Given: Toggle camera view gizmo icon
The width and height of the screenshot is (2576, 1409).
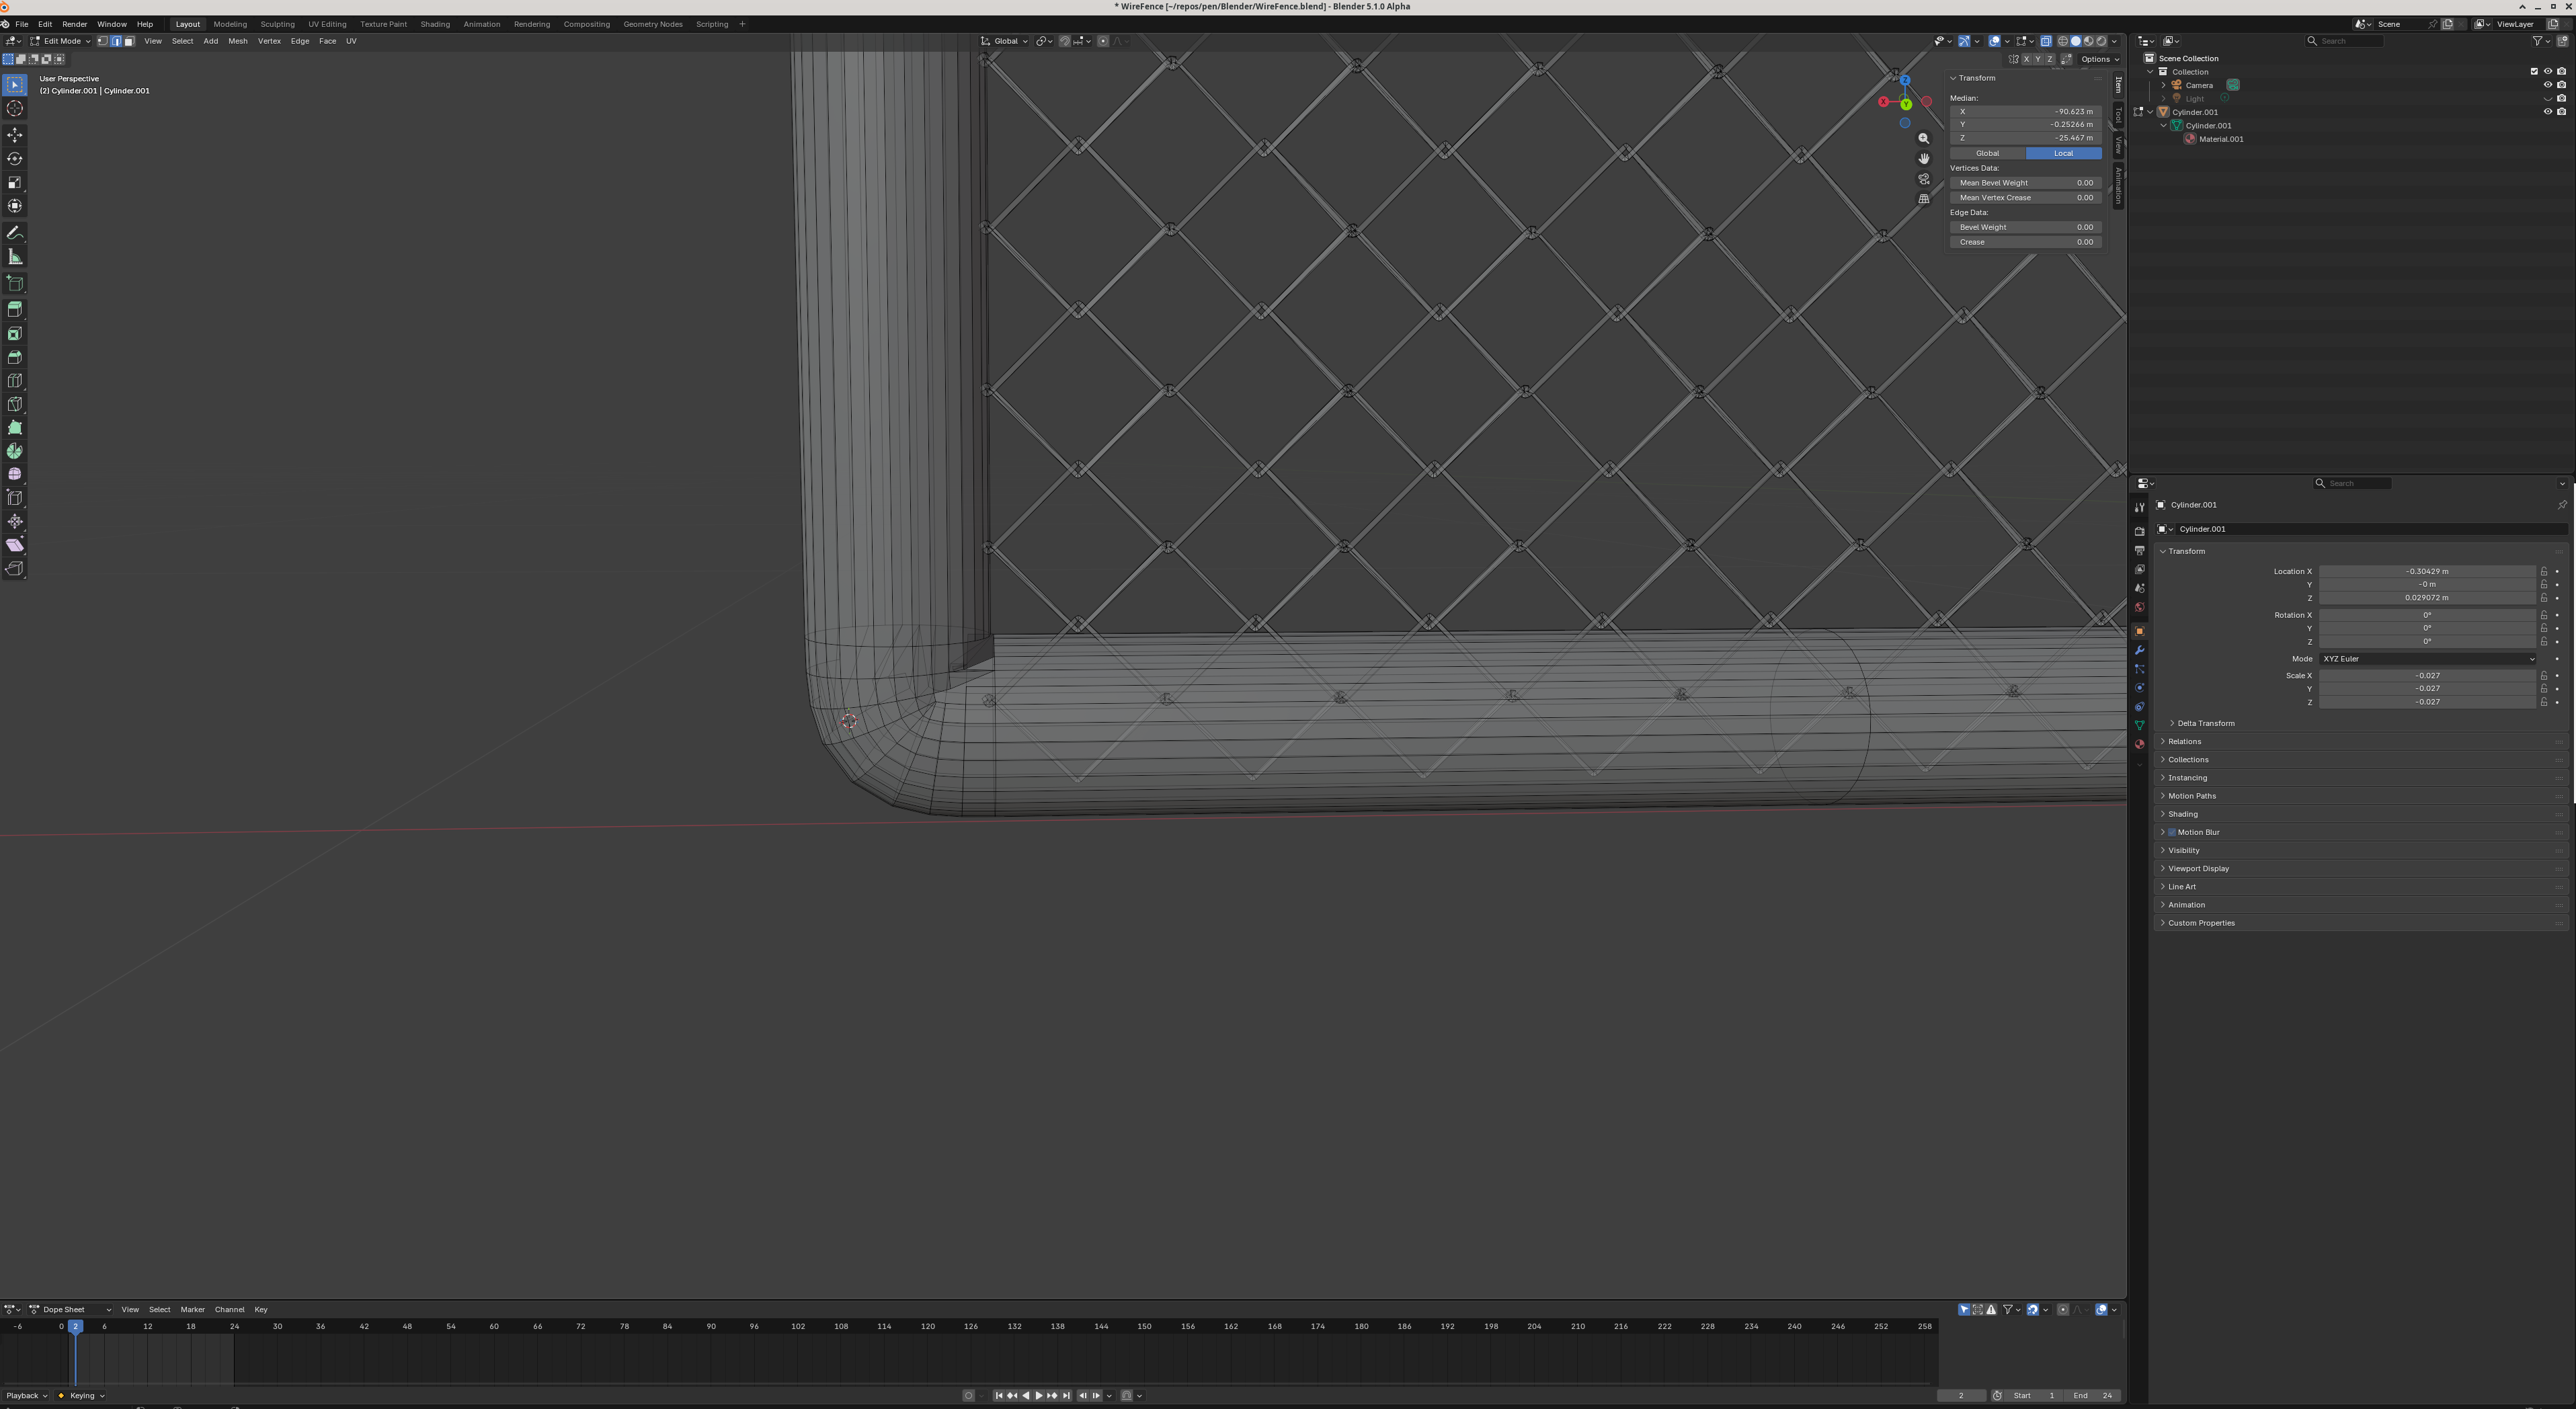Looking at the screenshot, I should tap(1923, 179).
